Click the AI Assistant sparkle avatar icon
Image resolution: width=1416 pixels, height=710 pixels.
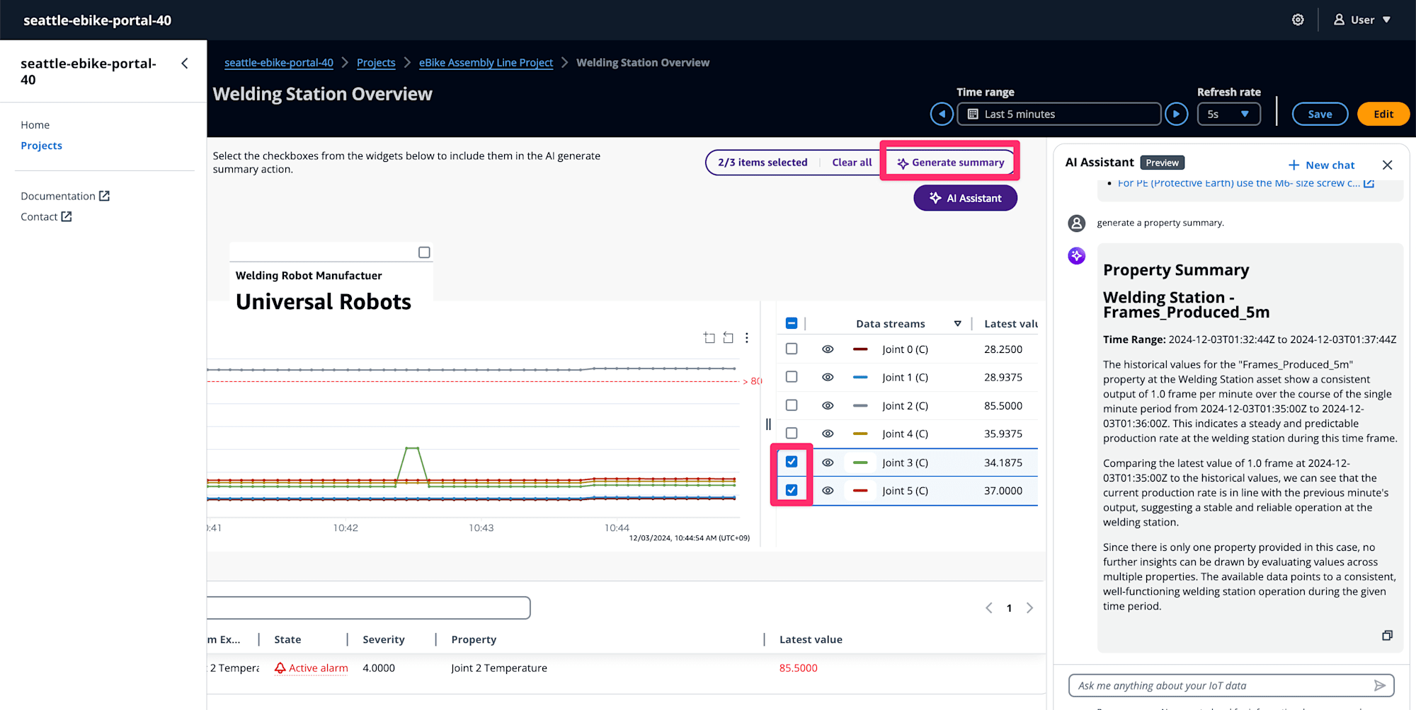tap(1077, 255)
